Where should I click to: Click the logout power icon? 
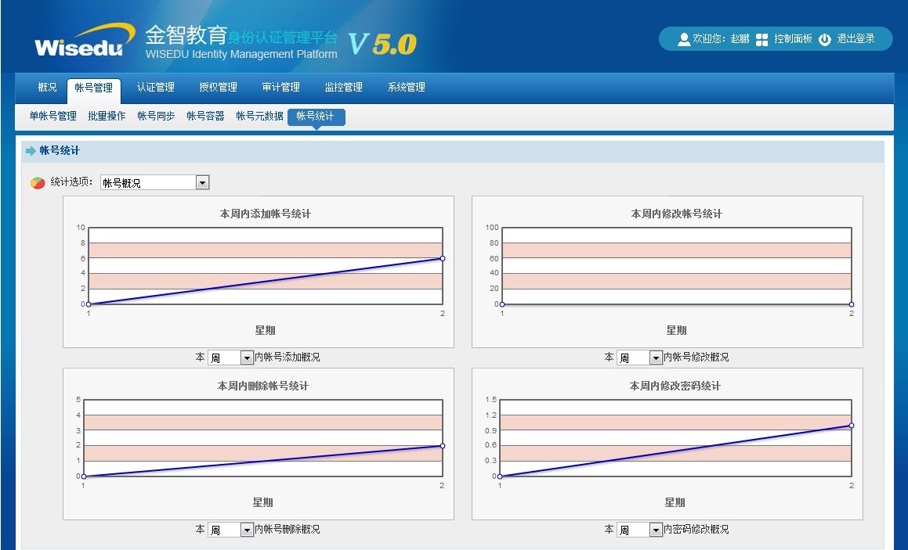tap(824, 39)
